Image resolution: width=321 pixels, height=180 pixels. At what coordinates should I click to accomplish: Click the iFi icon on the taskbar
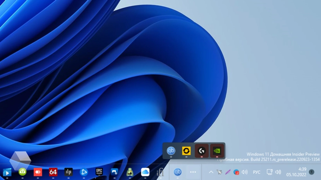160,172
